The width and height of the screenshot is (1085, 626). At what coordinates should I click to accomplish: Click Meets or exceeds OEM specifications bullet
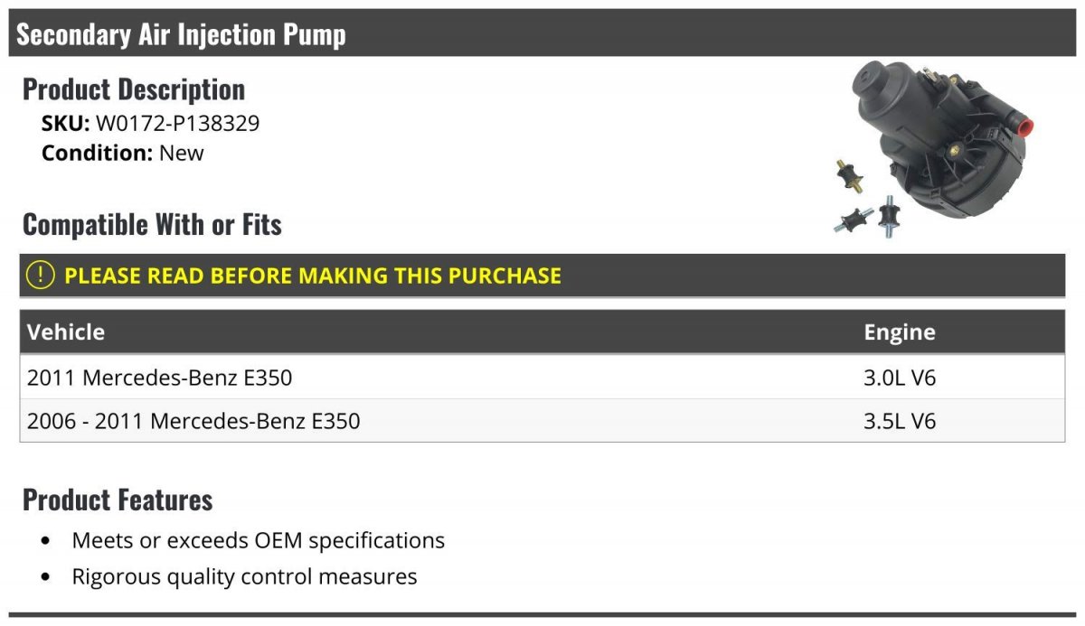[258, 540]
